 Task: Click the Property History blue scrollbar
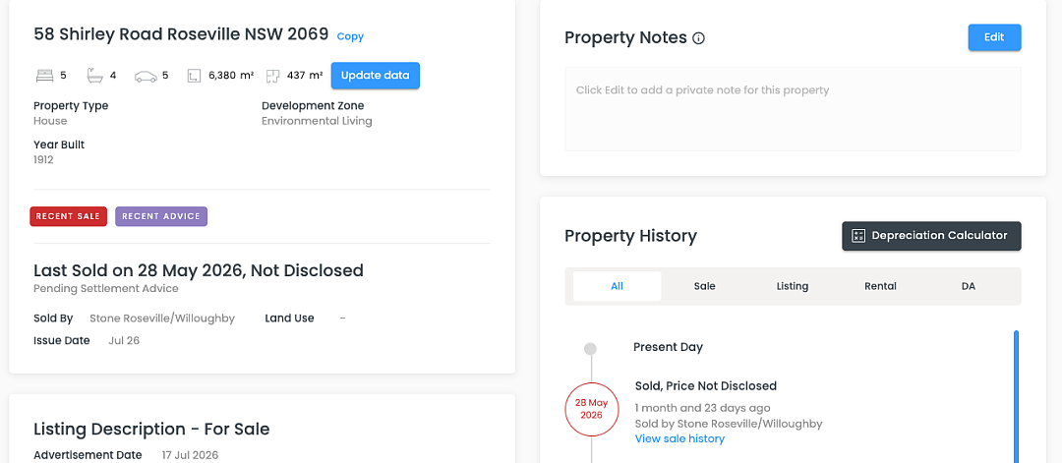pyautogui.click(x=1016, y=397)
